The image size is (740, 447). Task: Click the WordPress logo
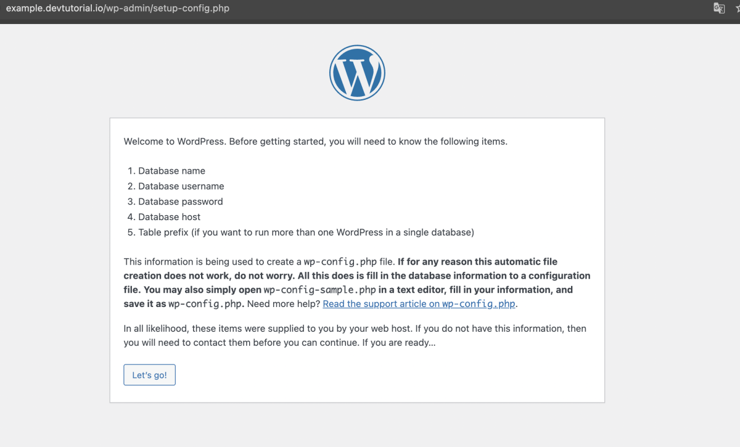357,73
